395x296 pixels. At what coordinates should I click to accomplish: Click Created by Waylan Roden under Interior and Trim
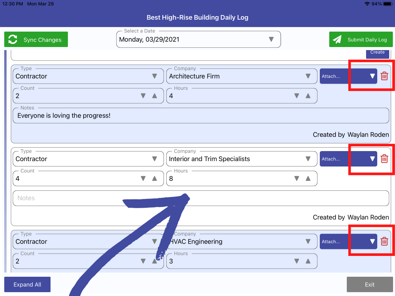point(351,217)
